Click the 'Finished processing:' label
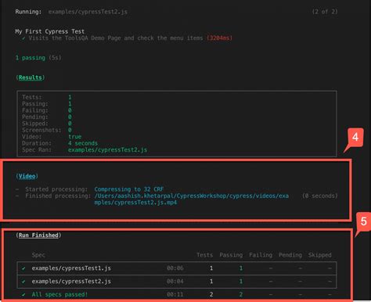This screenshot has width=371, height=302. tap(58, 196)
